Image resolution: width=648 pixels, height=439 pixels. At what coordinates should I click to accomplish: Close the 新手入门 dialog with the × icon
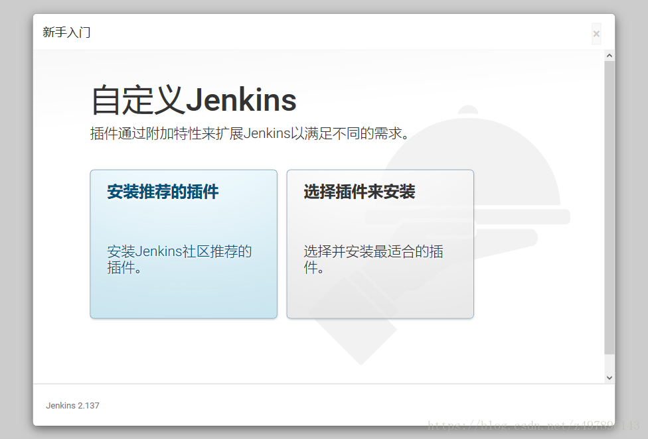coord(596,34)
